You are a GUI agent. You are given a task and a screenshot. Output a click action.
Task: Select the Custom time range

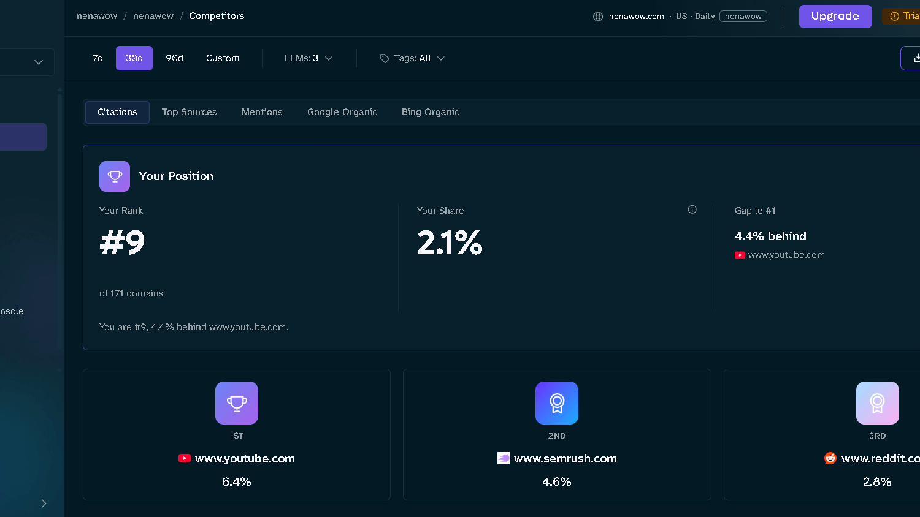[x=223, y=58]
